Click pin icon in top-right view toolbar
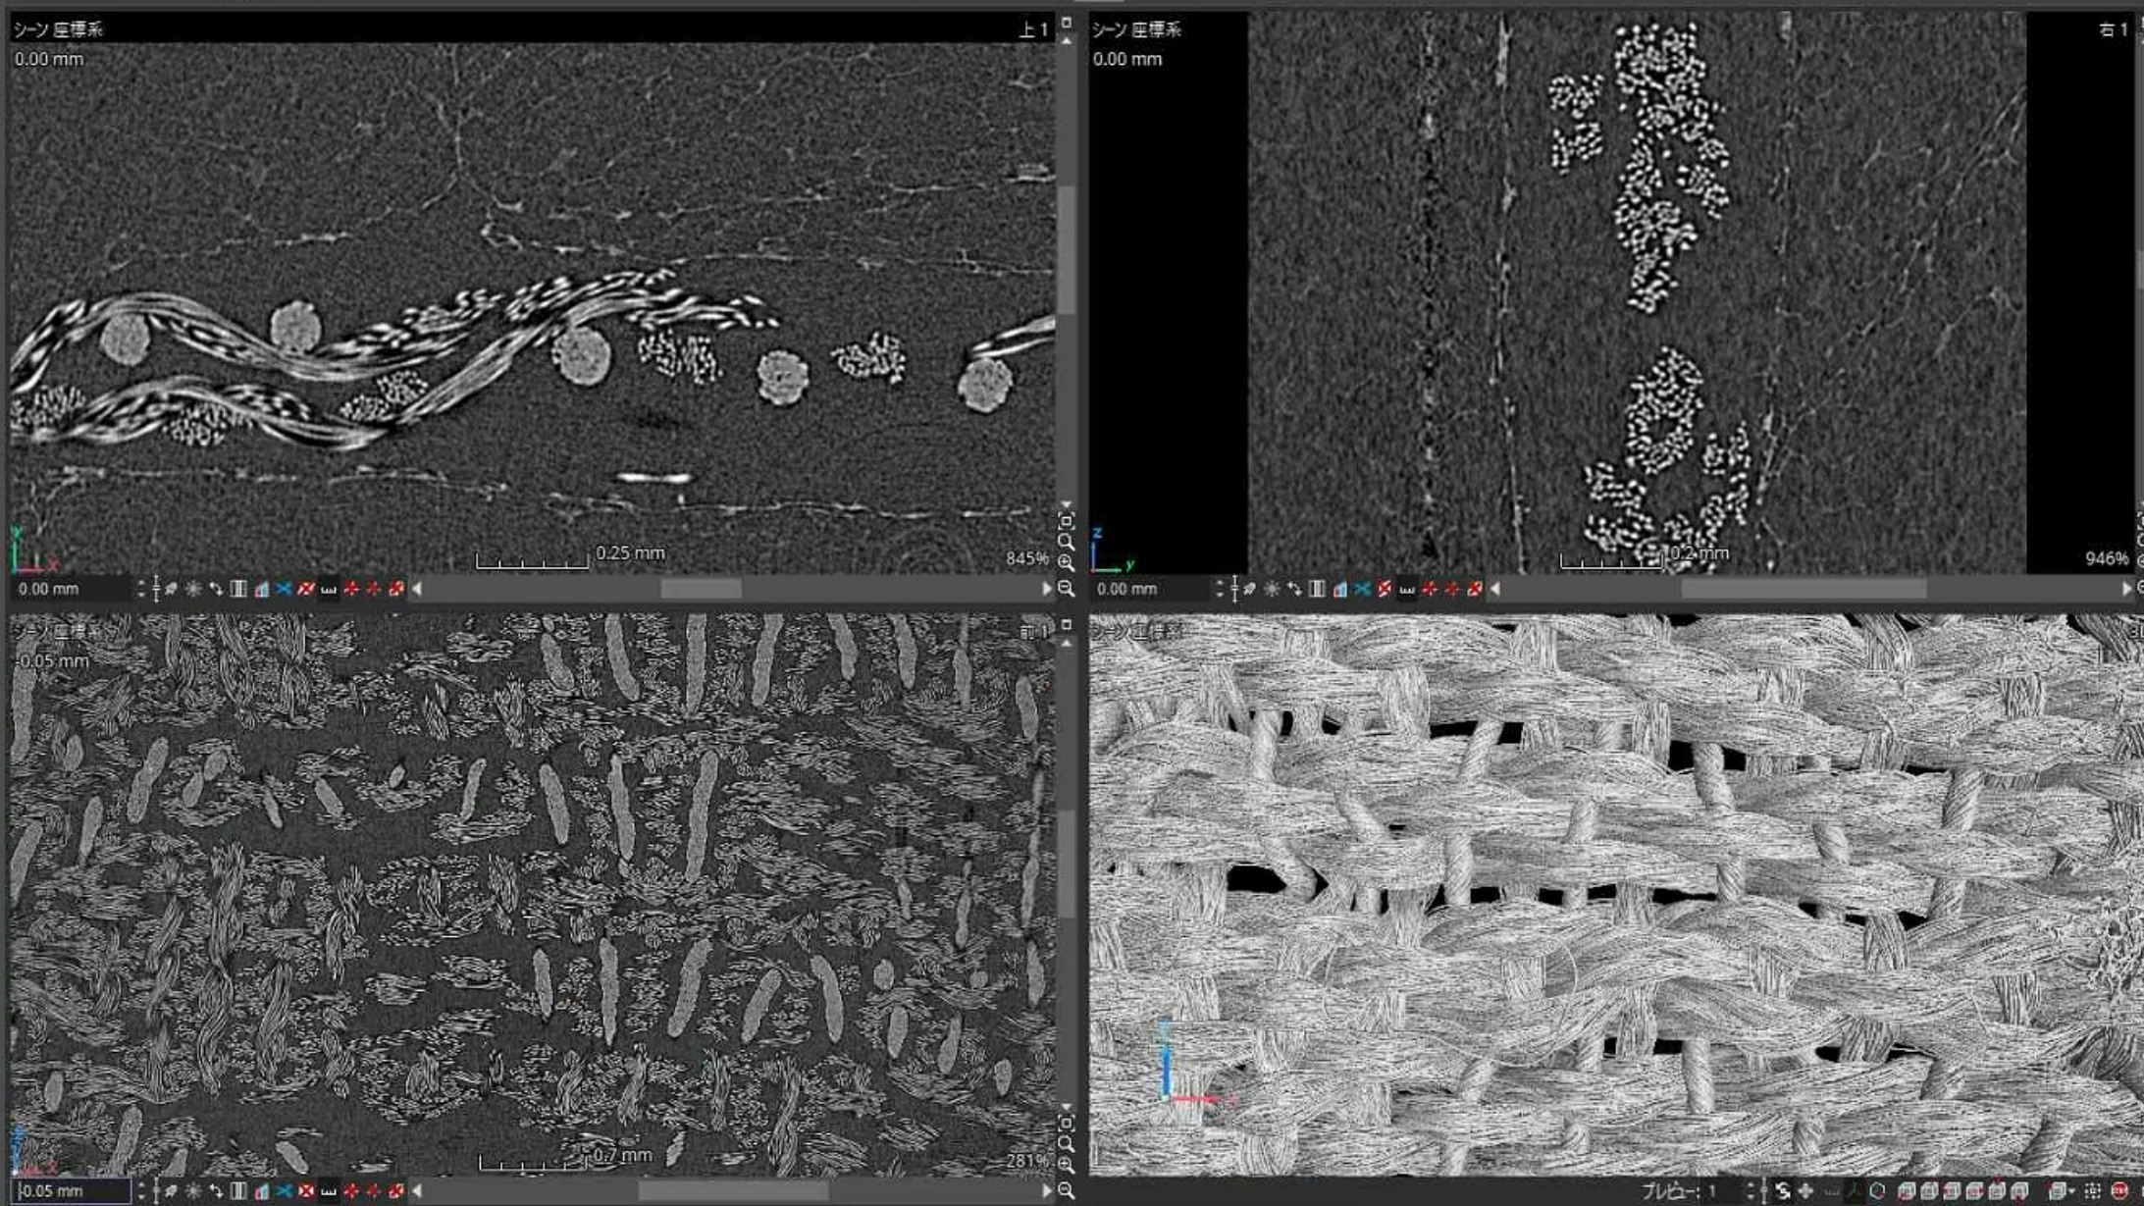 click(x=1249, y=589)
